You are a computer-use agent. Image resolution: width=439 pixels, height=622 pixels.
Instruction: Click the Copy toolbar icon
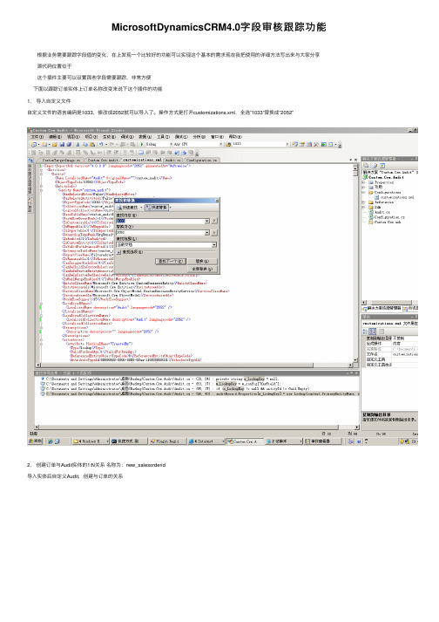pos(85,145)
